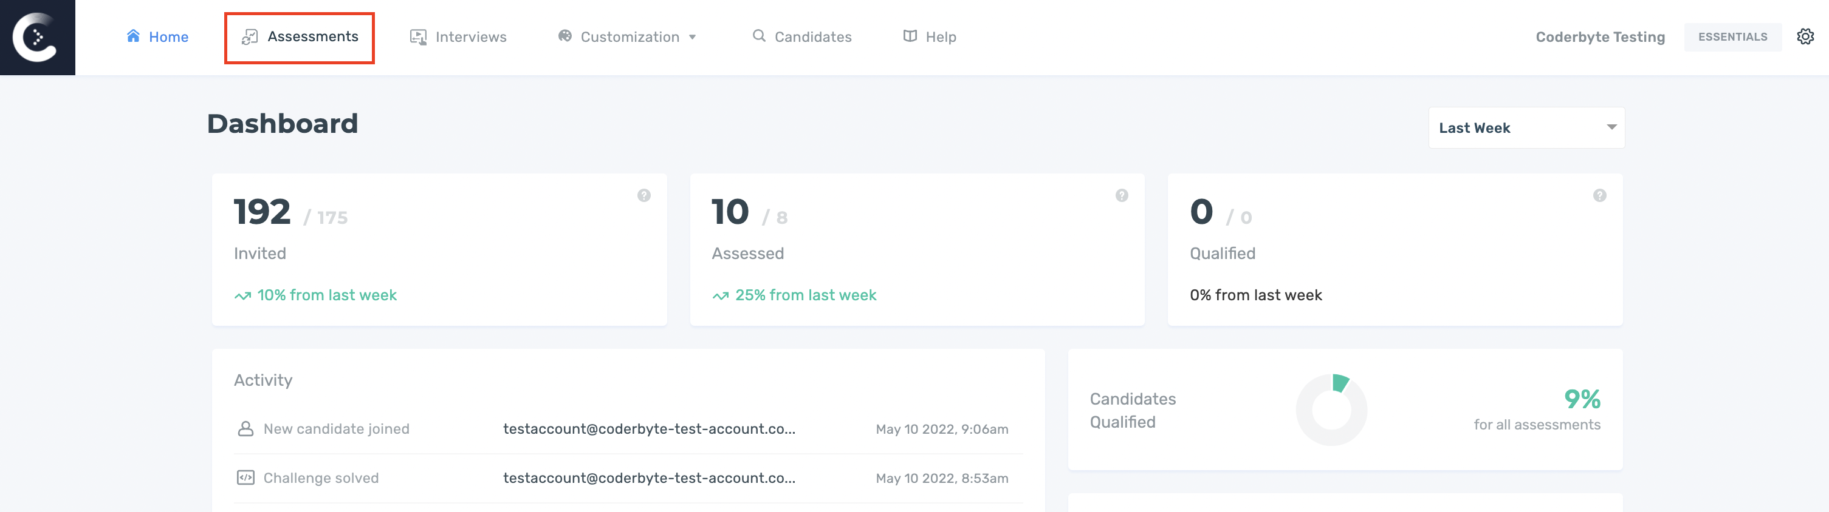Viewport: 1829px width, 512px height.
Task: Click the Assessments icon in navbar
Action: [x=249, y=37]
